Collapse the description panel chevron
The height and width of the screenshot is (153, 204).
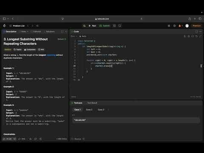point(66,31)
